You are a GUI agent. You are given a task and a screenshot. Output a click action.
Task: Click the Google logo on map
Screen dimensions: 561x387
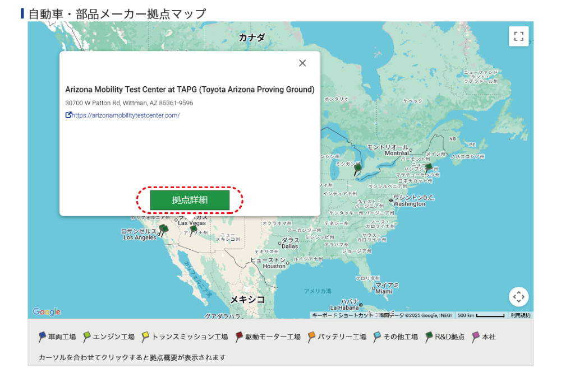47,311
